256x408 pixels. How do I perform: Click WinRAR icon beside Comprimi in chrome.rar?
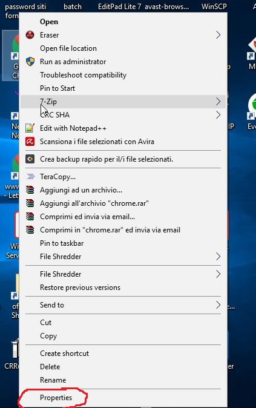(x=30, y=230)
